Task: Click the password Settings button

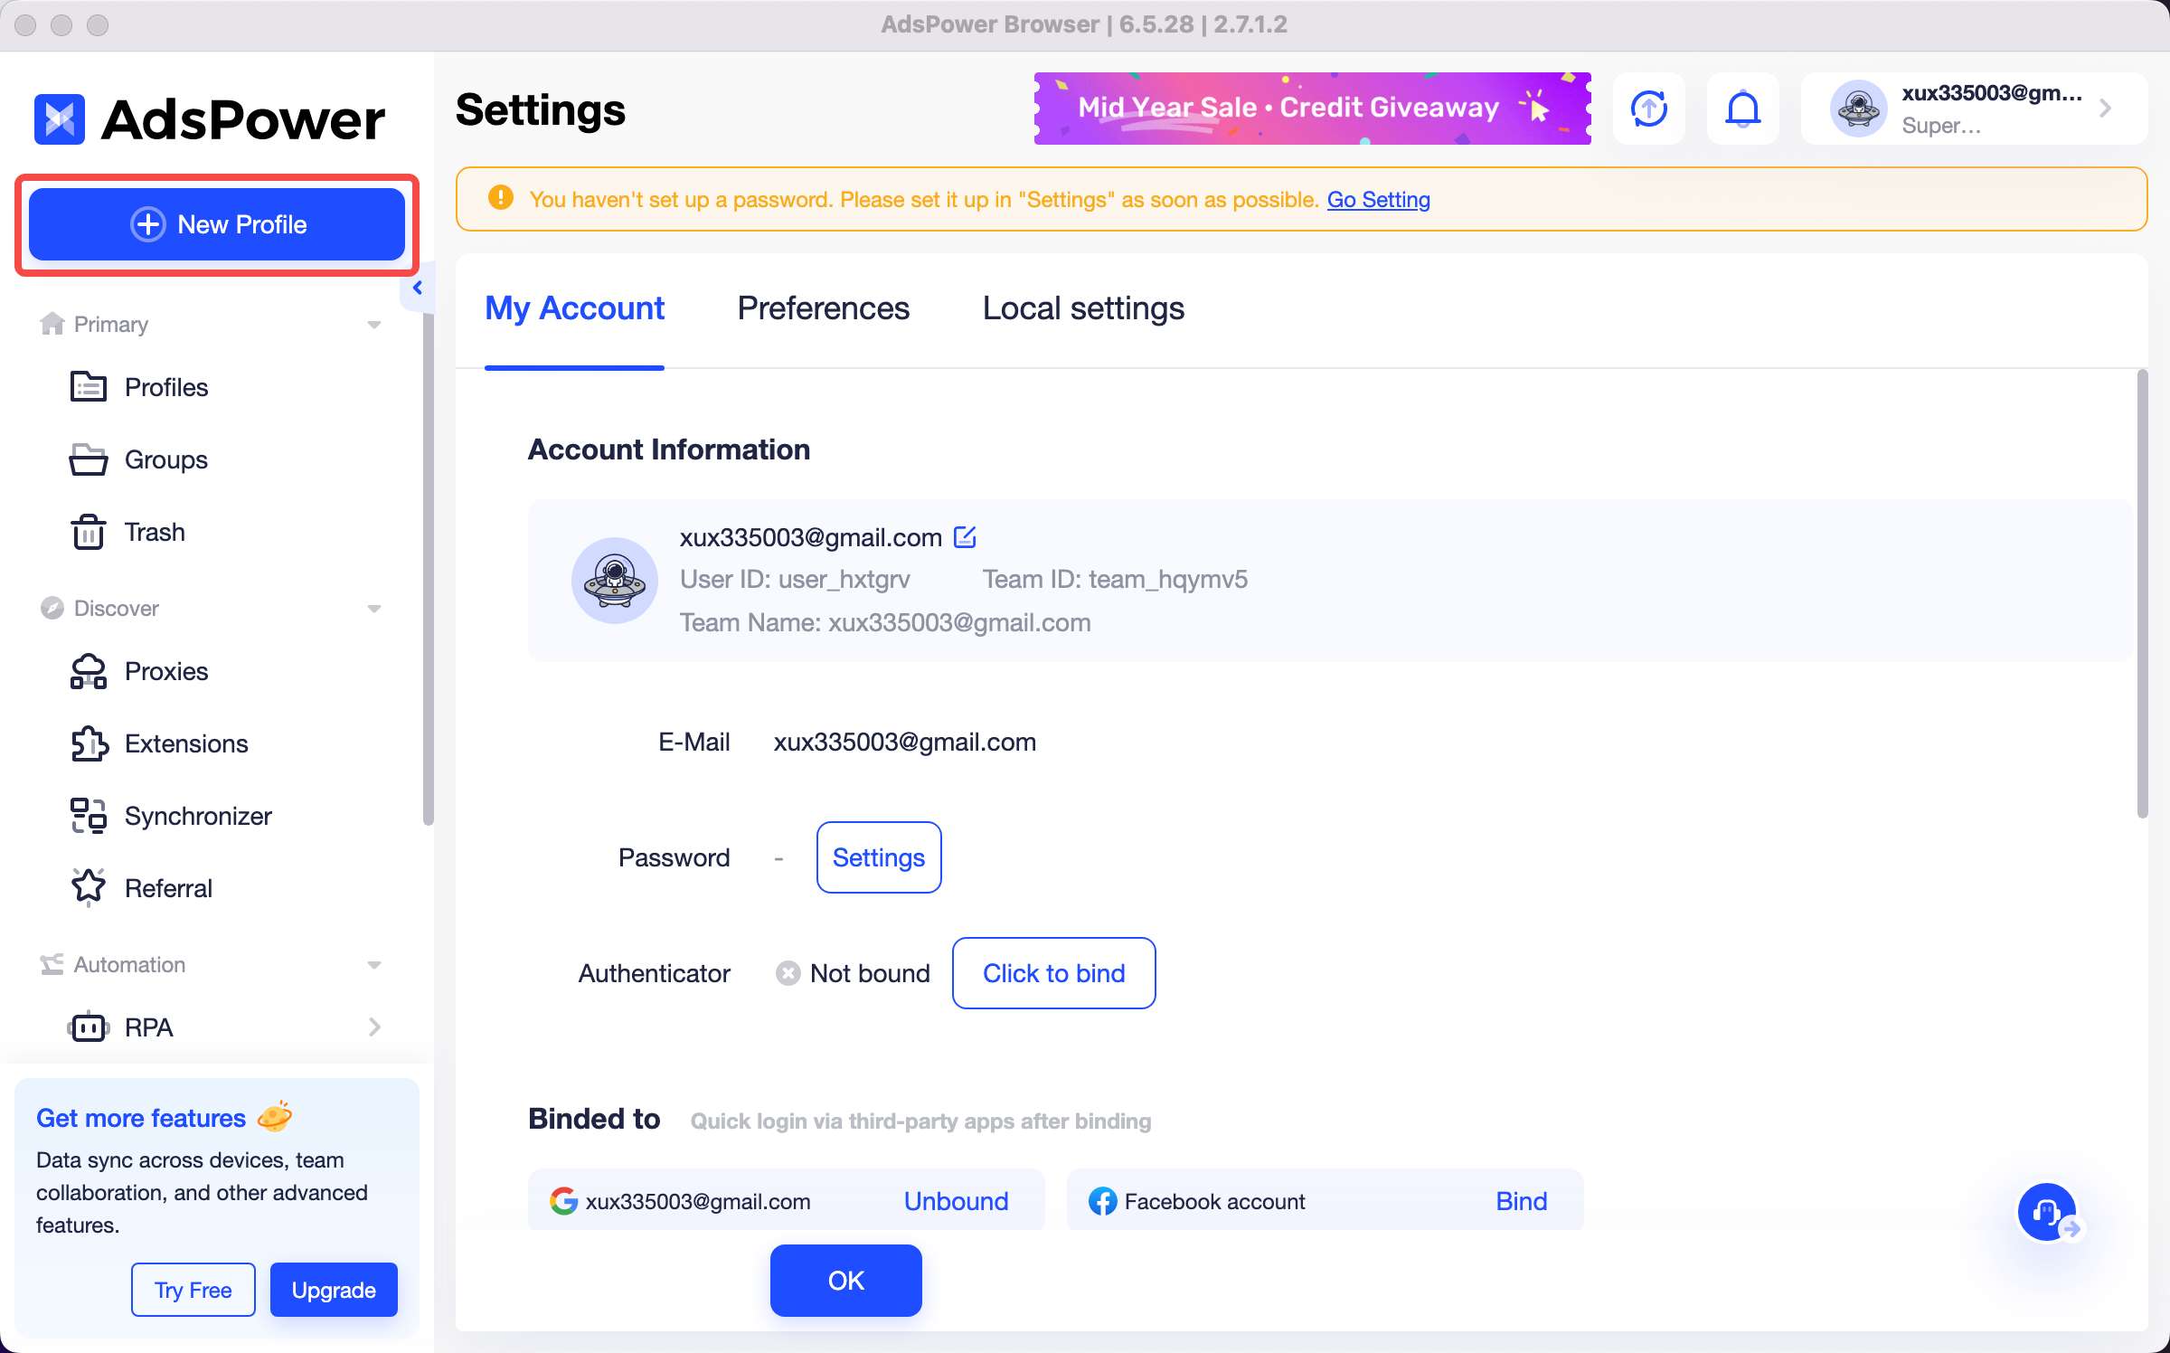Action: [x=879, y=857]
